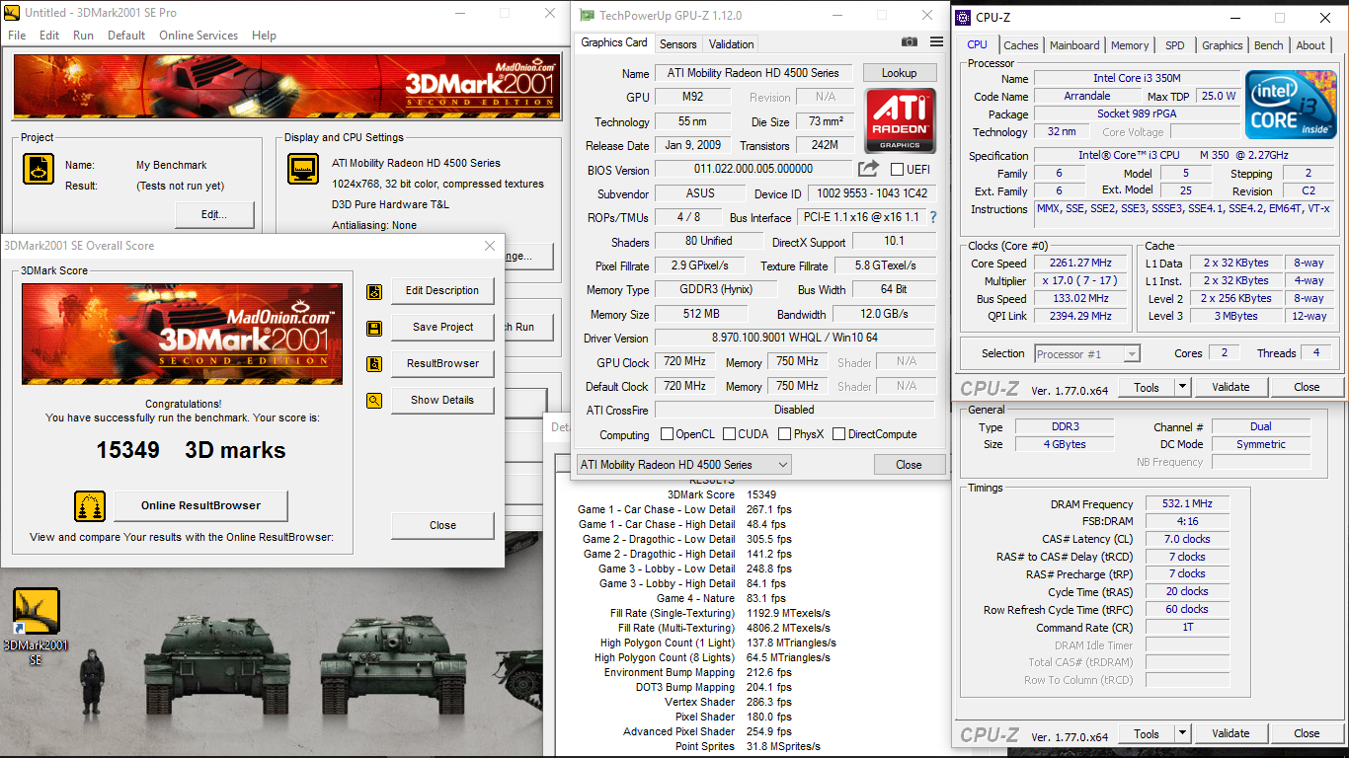Click the Lookup button in GPU-Z
The height and width of the screenshot is (758, 1349).
899,73
